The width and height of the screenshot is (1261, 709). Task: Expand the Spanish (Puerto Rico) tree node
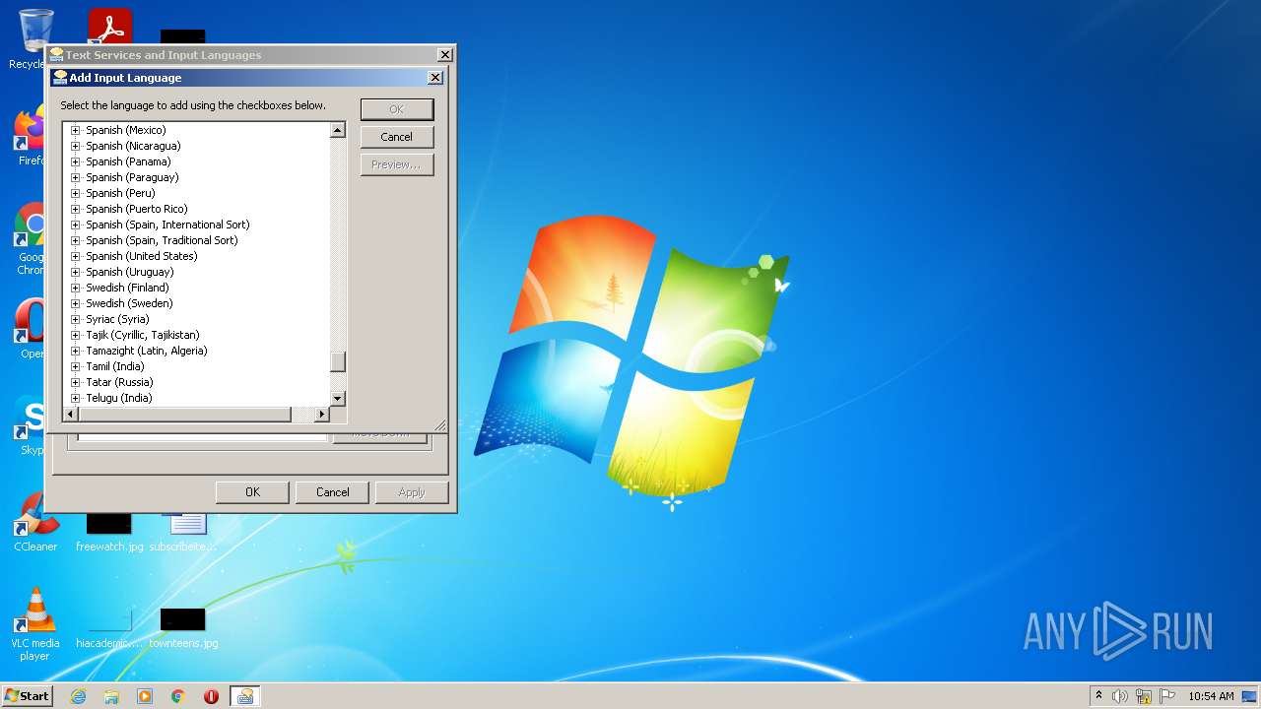pos(75,209)
